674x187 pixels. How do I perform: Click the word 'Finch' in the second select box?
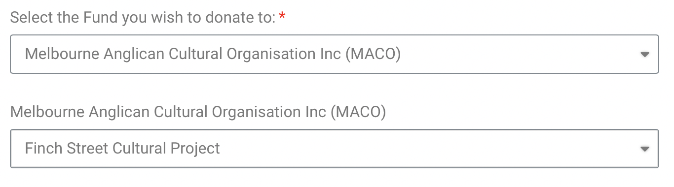[42, 149]
